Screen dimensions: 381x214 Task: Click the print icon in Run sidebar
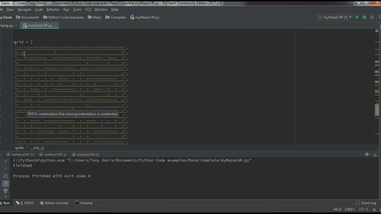click(5, 191)
